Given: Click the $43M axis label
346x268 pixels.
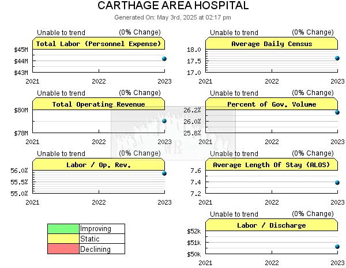Looking at the screenshot, I should (x=21, y=73).
